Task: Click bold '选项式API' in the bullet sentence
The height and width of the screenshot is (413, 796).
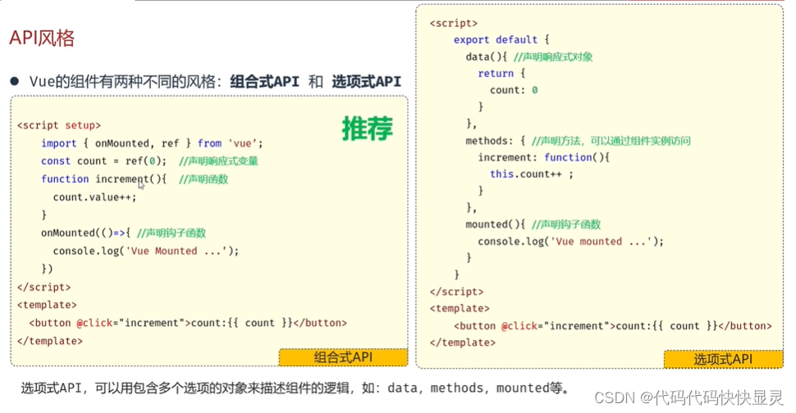Action: click(x=367, y=82)
